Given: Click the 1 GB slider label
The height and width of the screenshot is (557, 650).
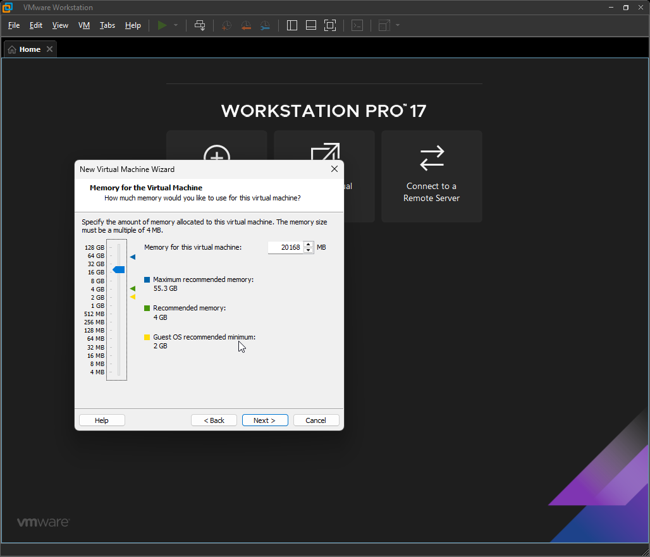Looking at the screenshot, I should tap(97, 306).
